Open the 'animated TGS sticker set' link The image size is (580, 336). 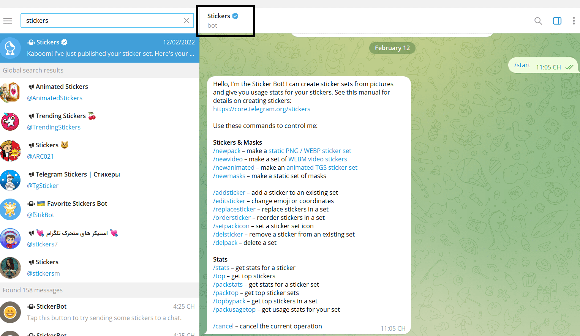pyautogui.click(x=322, y=167)
